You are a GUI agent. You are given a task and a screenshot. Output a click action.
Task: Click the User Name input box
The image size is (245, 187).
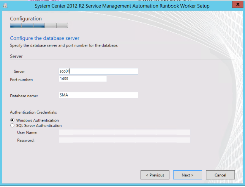[x=124, y=132]
